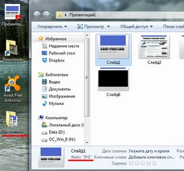
Task: Open Локальный диск in Компьютер
Action: [63, 125]
